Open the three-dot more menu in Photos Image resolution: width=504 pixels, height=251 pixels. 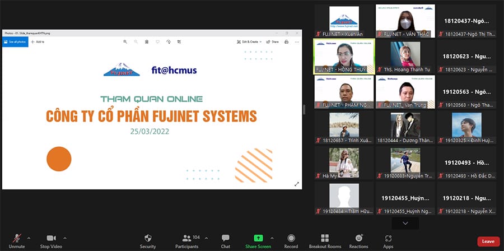[297, 42]
